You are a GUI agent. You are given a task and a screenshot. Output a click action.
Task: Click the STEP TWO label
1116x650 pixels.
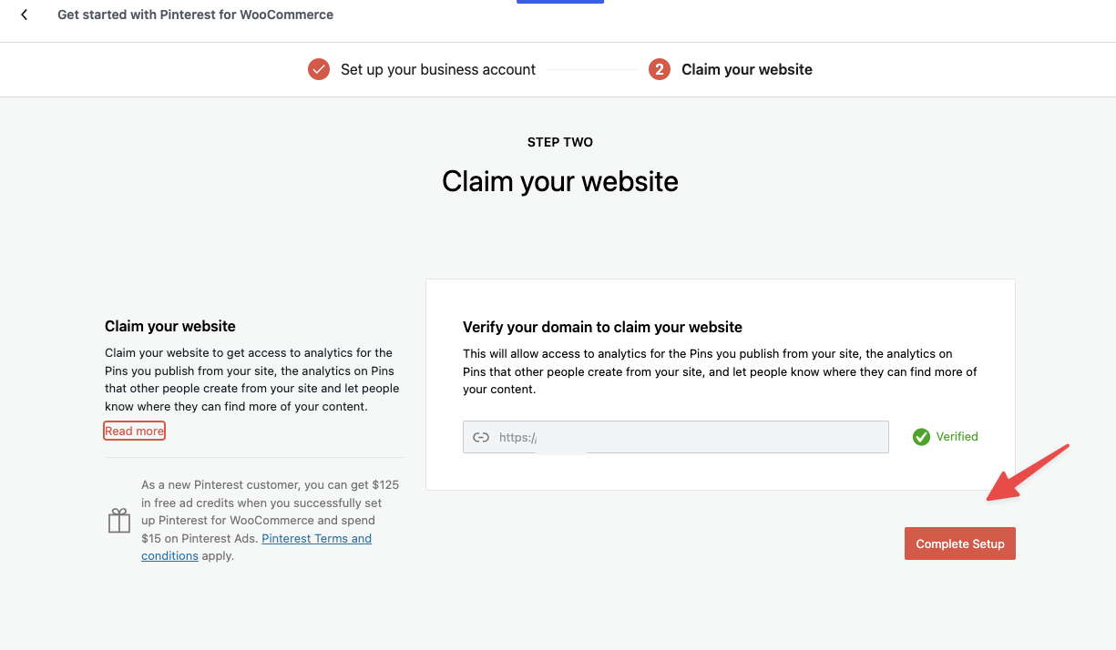pos(559,142)
